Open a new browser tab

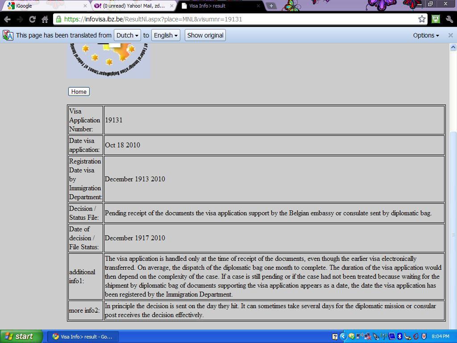[271, 6]
